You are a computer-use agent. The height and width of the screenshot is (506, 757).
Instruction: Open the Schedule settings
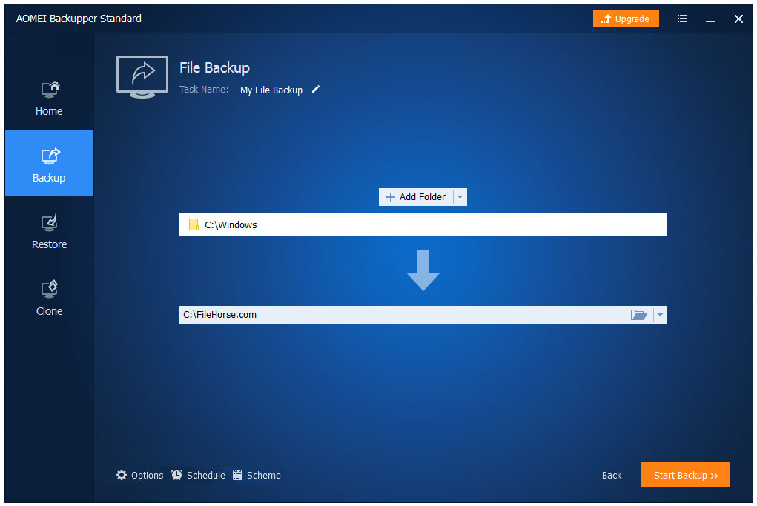tap(199, 475)
